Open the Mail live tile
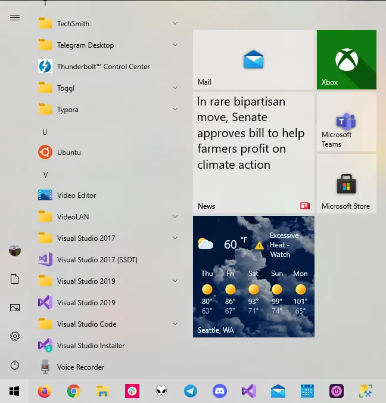 click(x=253, y=60)
